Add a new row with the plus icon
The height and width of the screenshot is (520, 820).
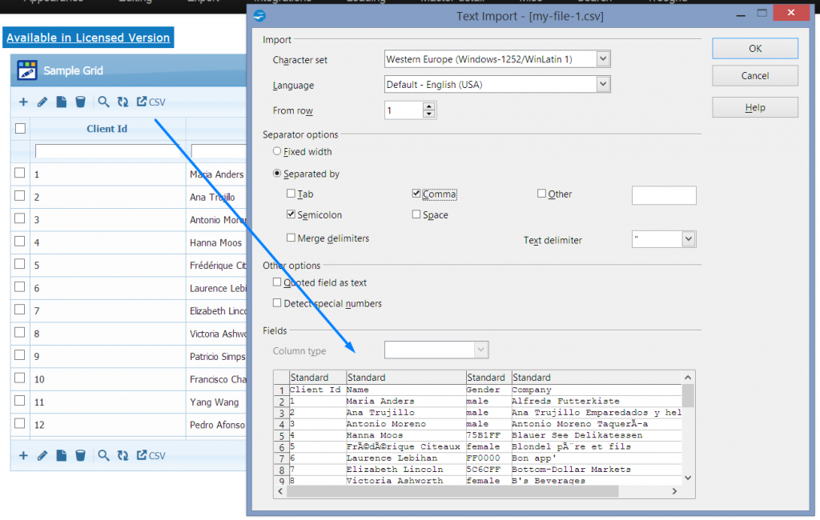(x=23, y=102)
